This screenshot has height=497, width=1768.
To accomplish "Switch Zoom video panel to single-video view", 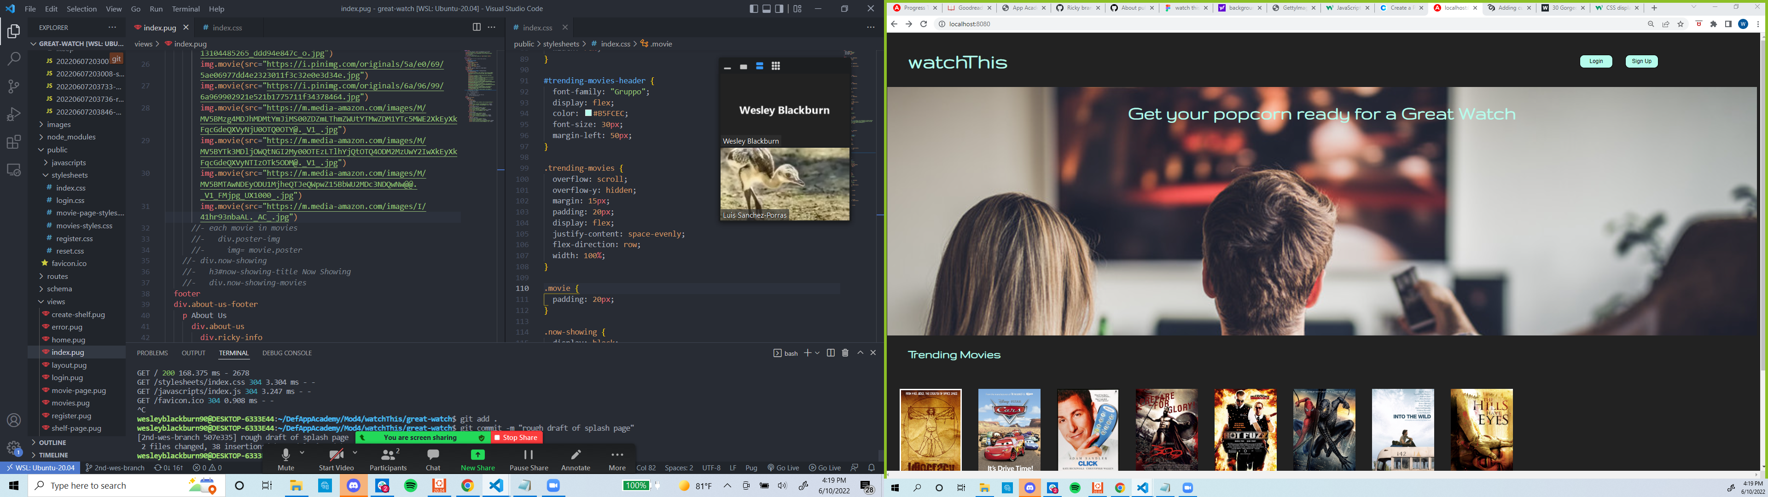I will [743, 67].
